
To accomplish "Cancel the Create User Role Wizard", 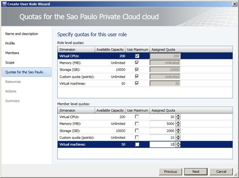I will pos(221,171).
